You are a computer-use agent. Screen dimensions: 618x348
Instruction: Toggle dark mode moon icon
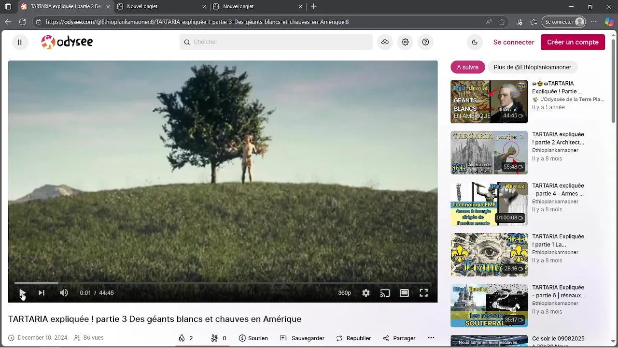pyautogui.click(x=475, y=42)
